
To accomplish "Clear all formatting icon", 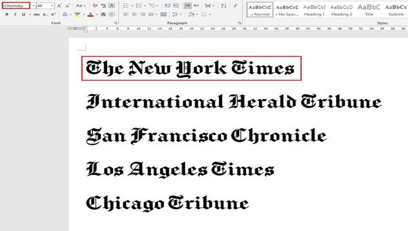I will tap(95, 5).
